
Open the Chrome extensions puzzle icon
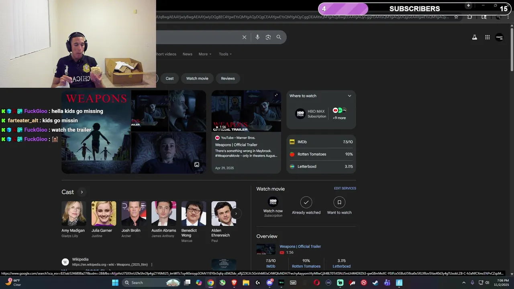coord(469,17)
